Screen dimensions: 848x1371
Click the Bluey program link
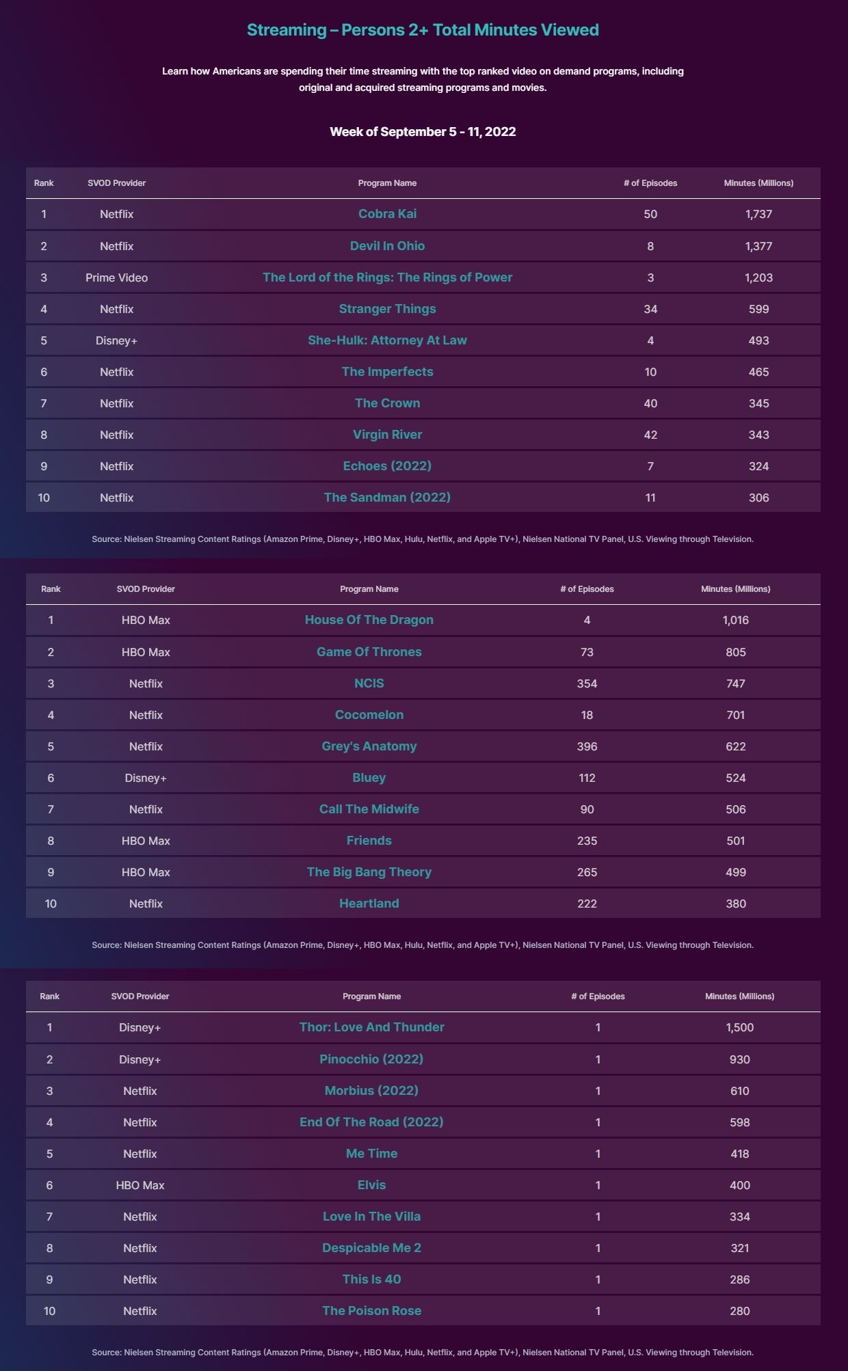[369, 778]
